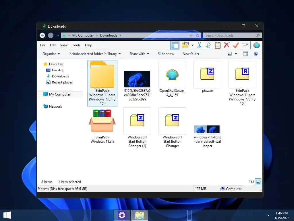Select the SkinPack Windows 11.sfx file
Image resolution: width=294 pixels, height=221 pixels.
102,126
